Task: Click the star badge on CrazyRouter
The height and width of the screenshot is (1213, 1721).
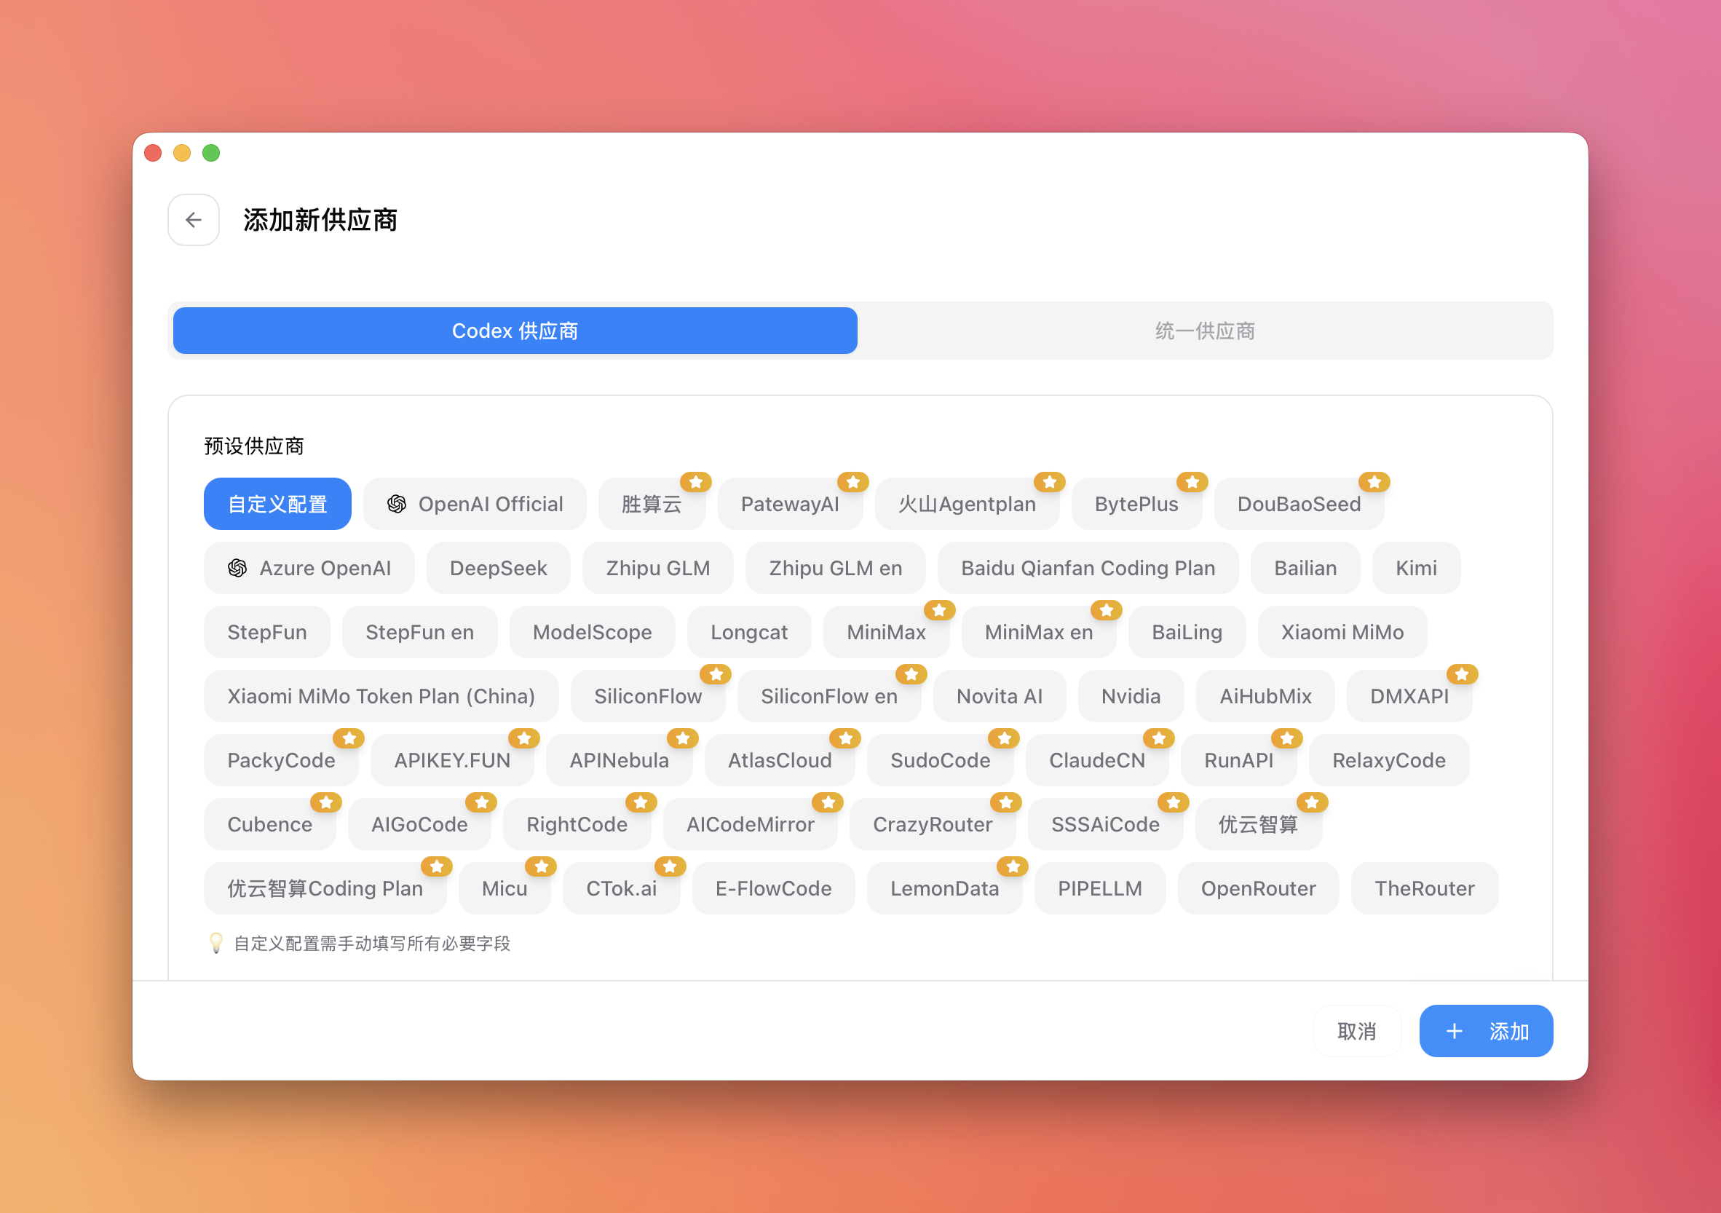Action: [x=1006, y=803]
